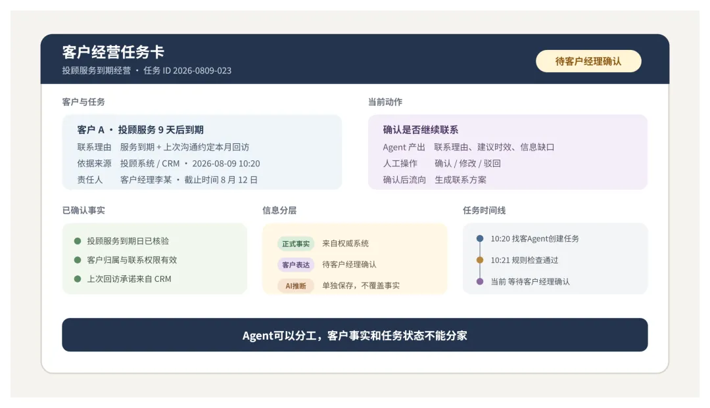Click the Agent可以分工 bottom banner
Viewport: 710px width, 408px height.
tap(355, 334)
